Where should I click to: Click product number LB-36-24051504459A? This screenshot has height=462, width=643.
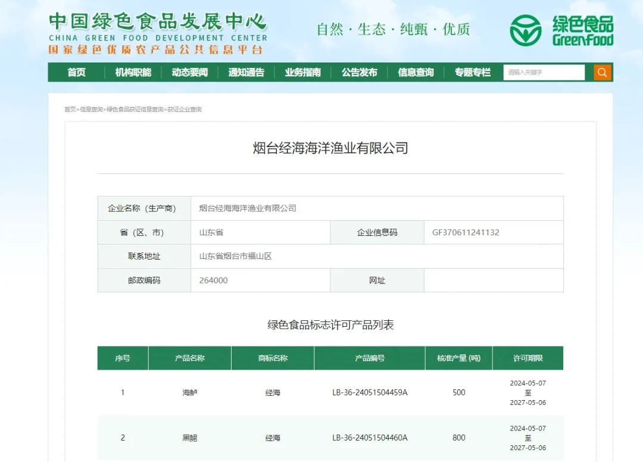pyautogui.click(x=370, y=393)
